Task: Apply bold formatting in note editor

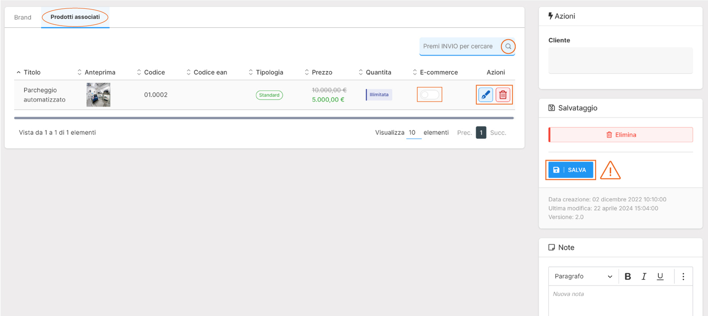Action: pos(627,276)
